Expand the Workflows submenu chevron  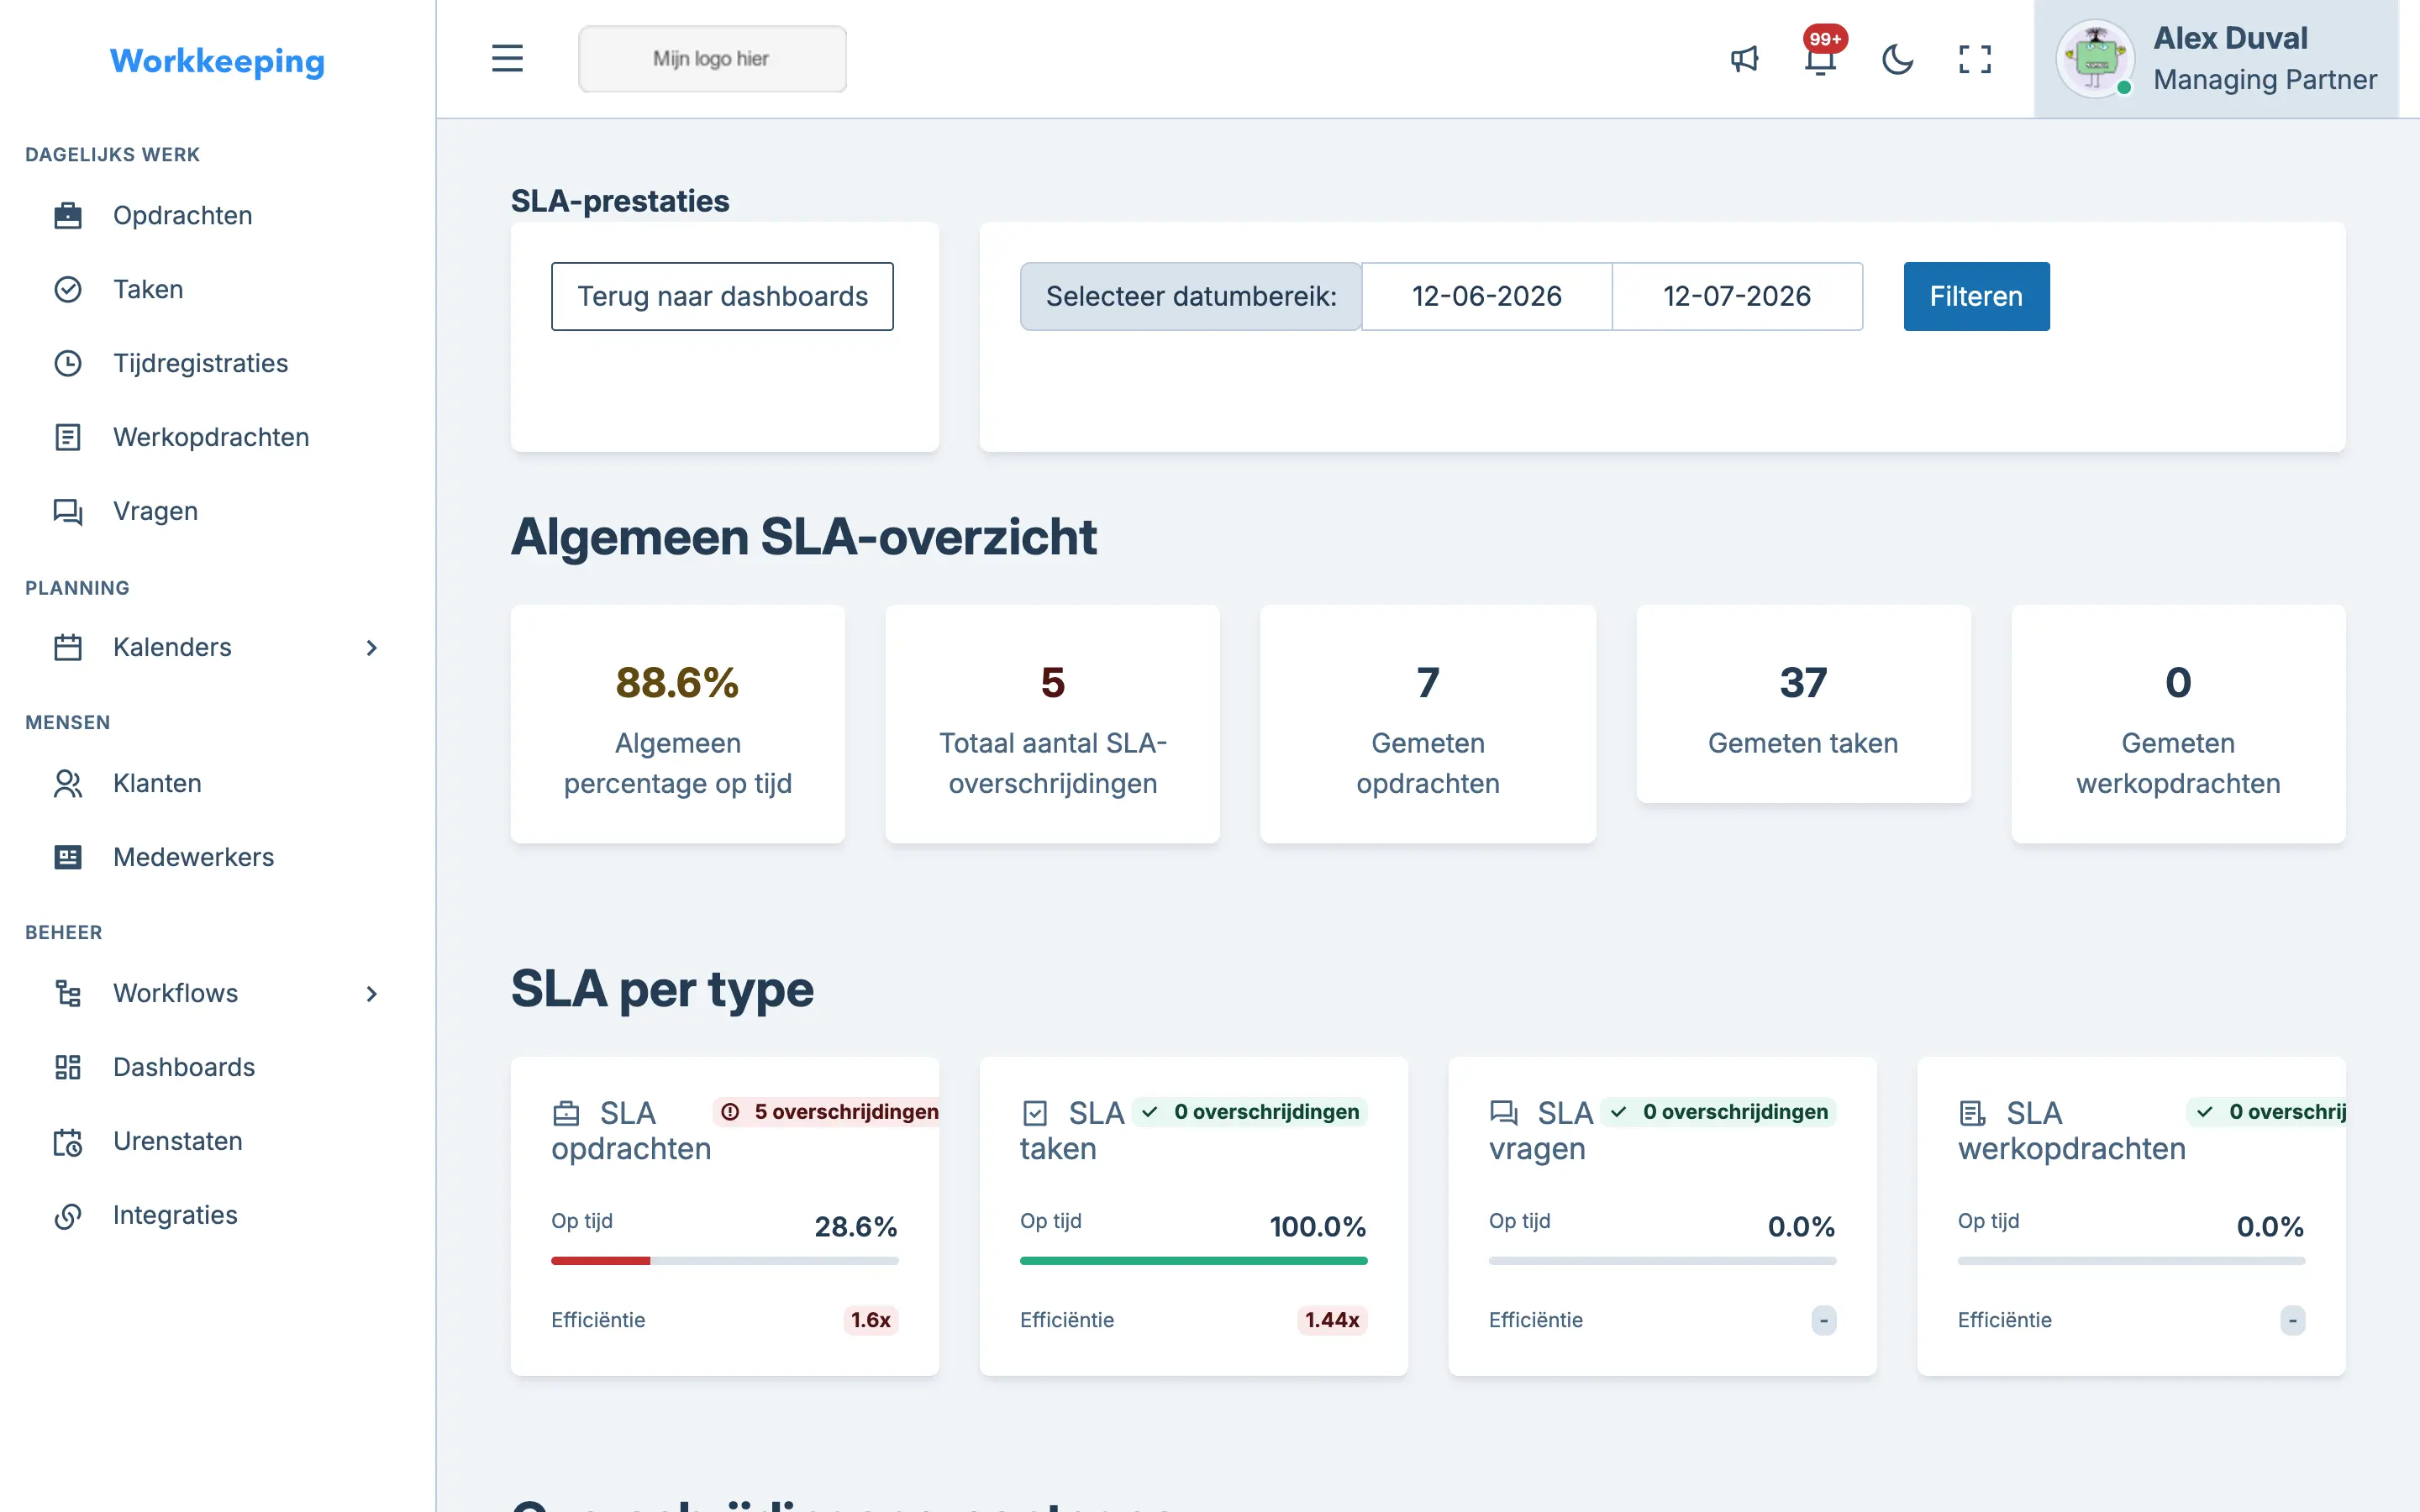(371, 993)
